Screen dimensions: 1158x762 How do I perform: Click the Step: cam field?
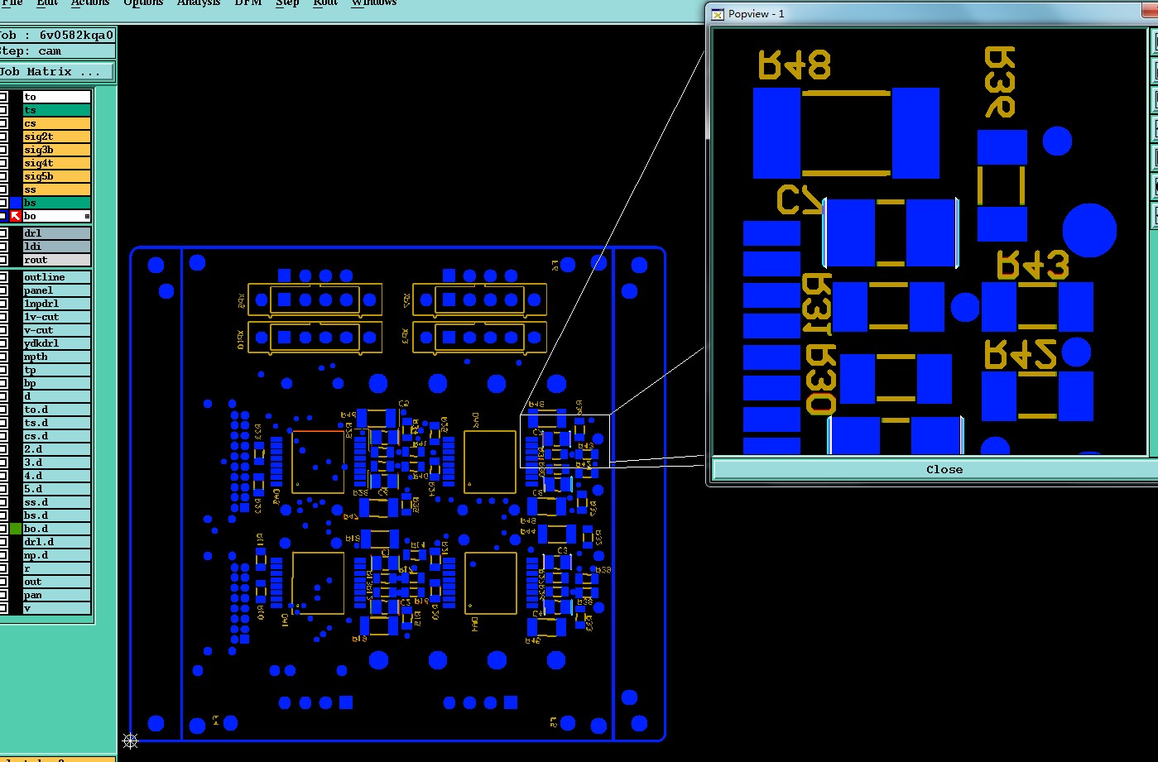coord(56,51)
